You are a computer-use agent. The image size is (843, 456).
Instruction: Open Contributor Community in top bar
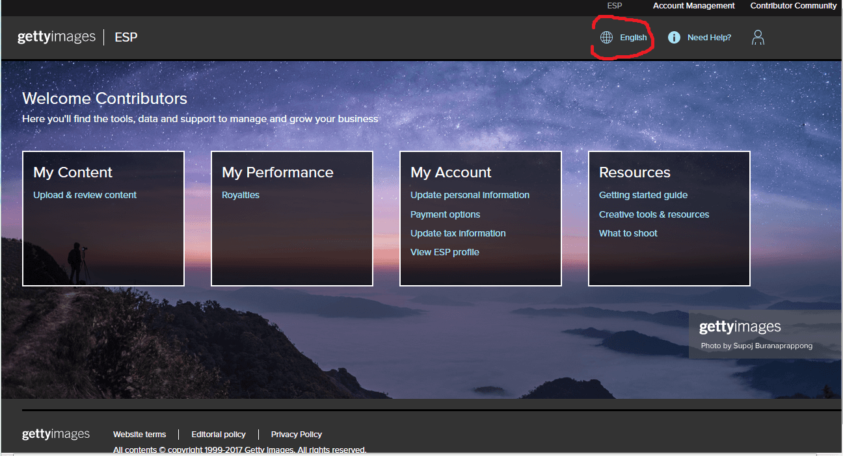tap(794, 6)
